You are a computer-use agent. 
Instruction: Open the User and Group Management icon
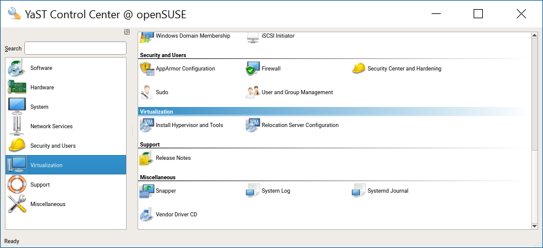click(x=253, y=92)
